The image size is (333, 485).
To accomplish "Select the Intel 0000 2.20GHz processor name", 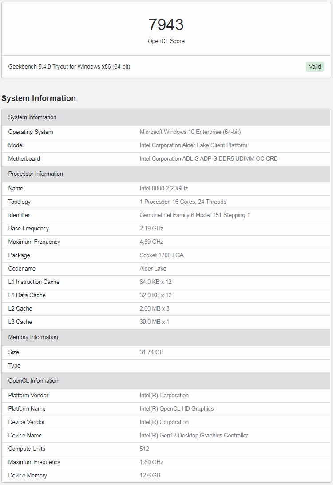I will tap(164, 189).
